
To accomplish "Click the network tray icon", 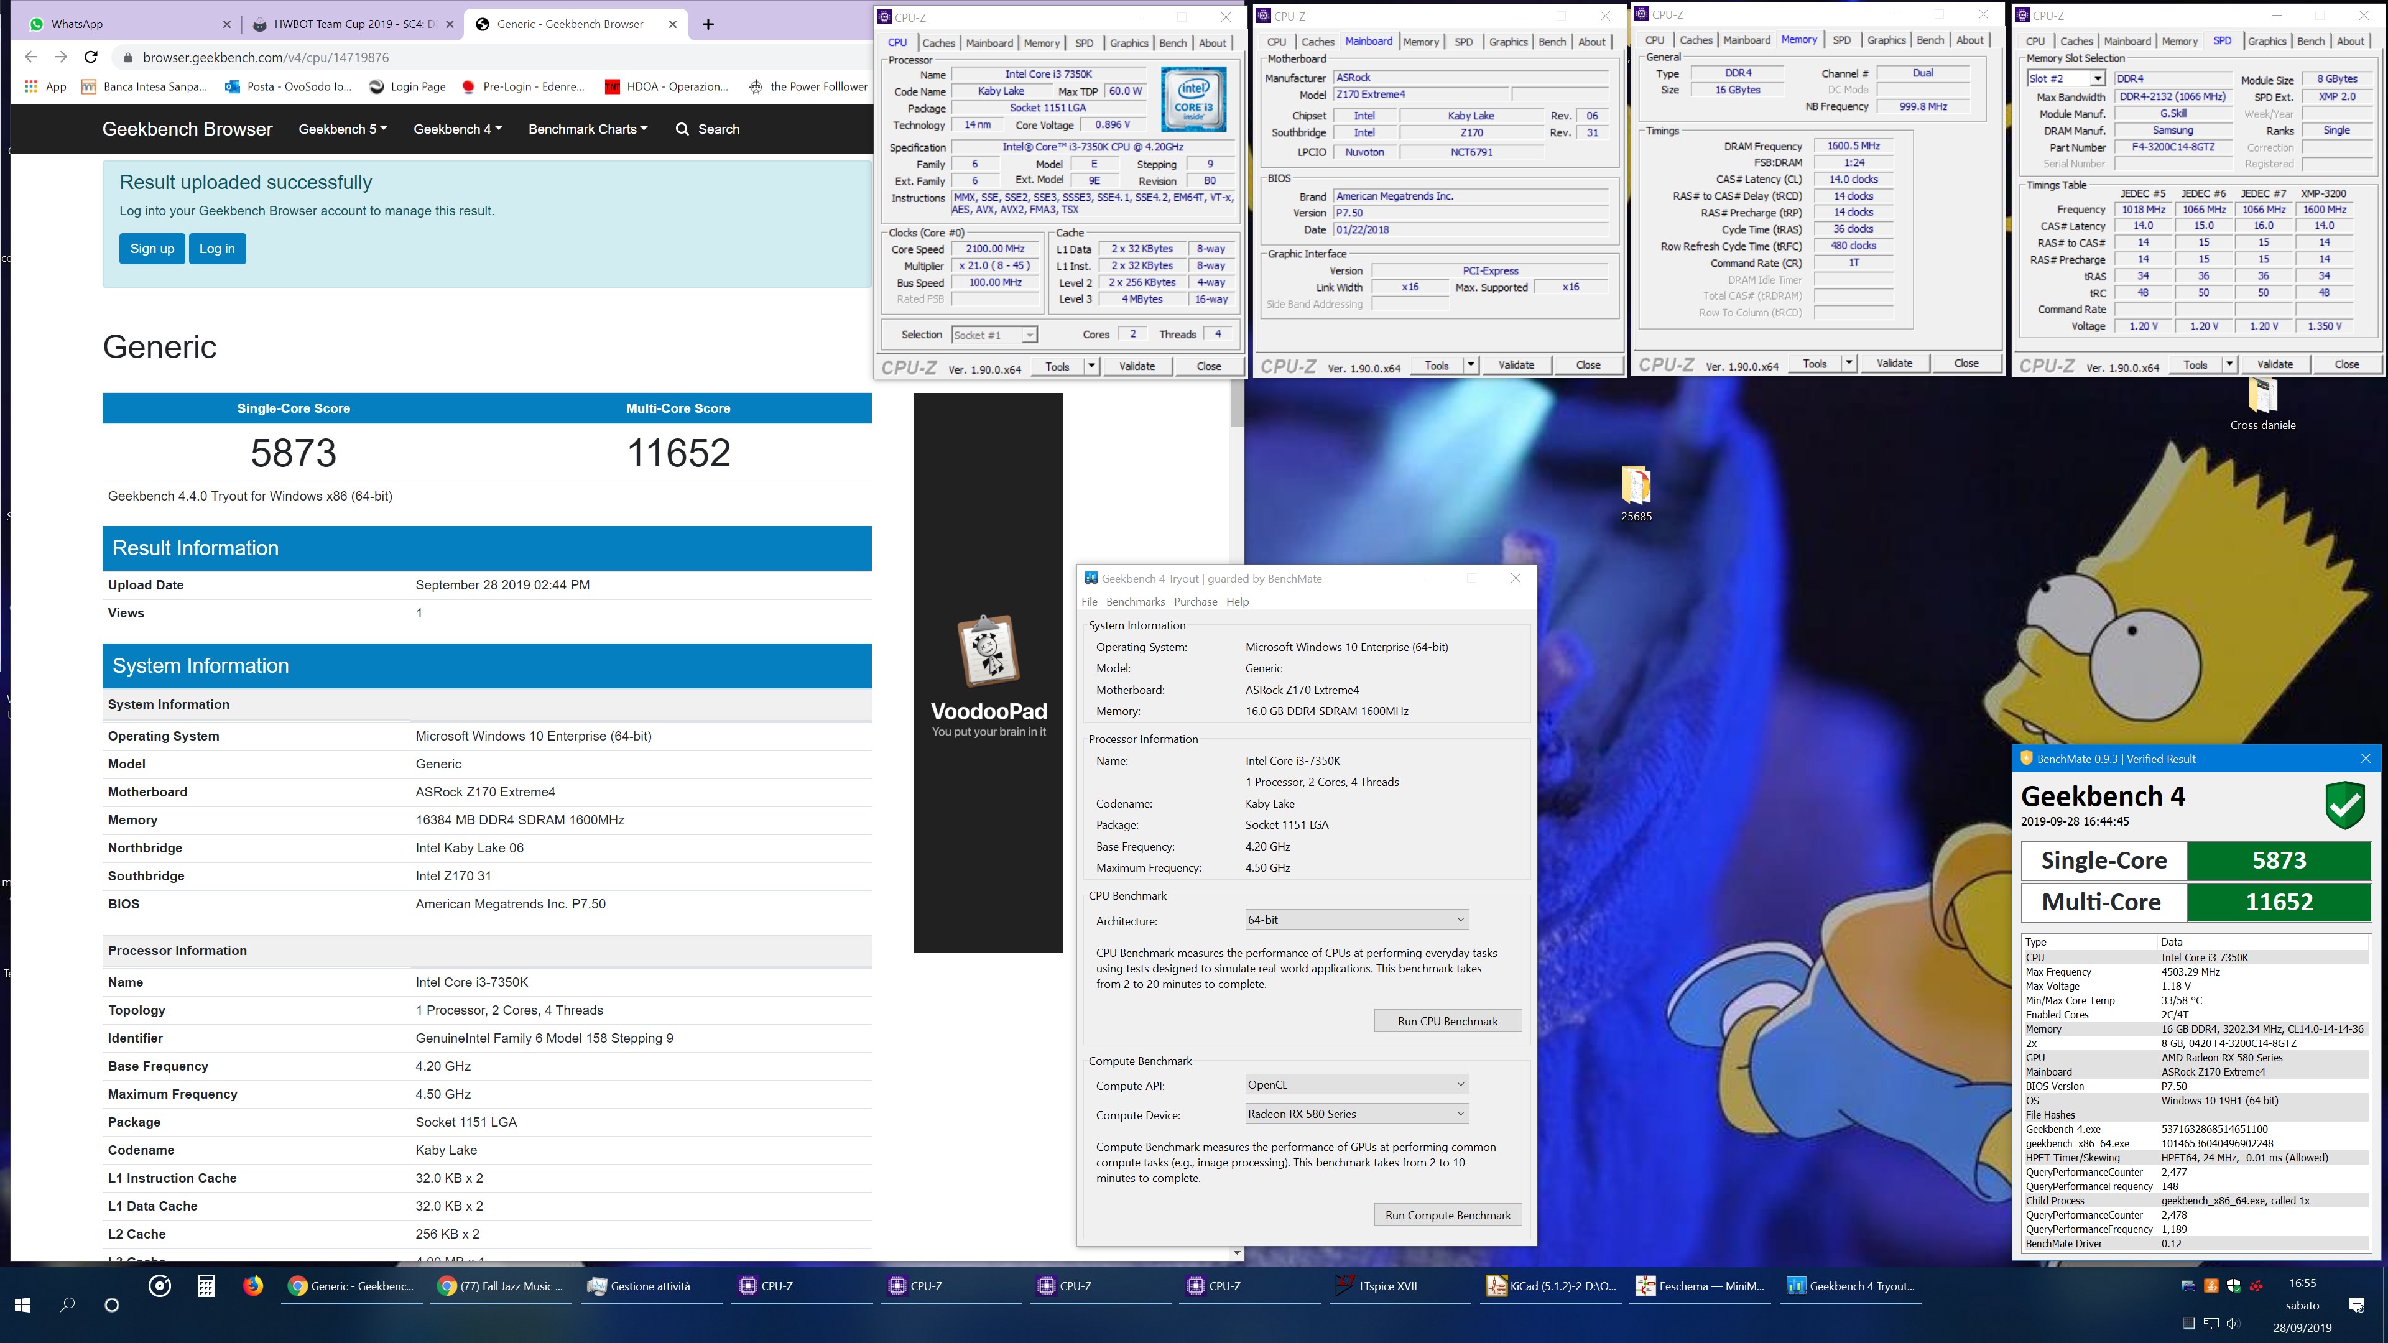I will coord(2211,1322).
